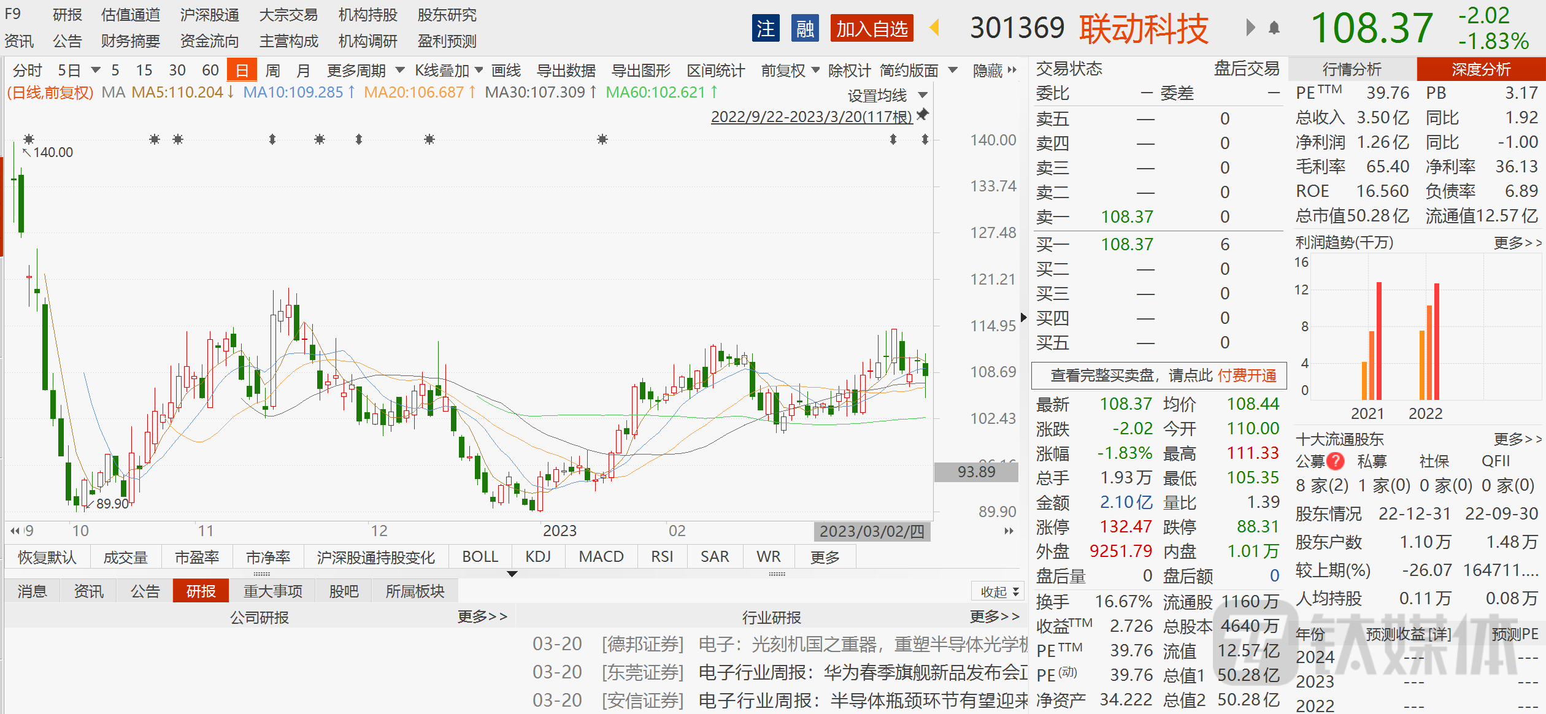Toggle the KDJ indicator panel

(537, 556)
